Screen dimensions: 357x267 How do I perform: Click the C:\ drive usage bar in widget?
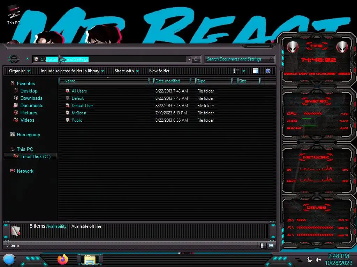301,220
